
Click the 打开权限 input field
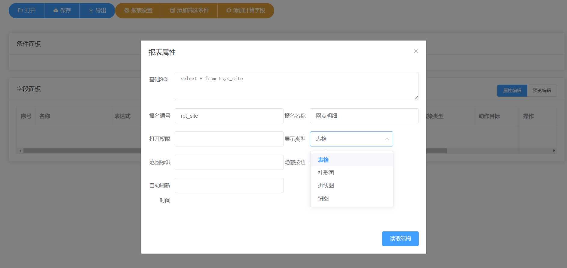pos(229,139)
